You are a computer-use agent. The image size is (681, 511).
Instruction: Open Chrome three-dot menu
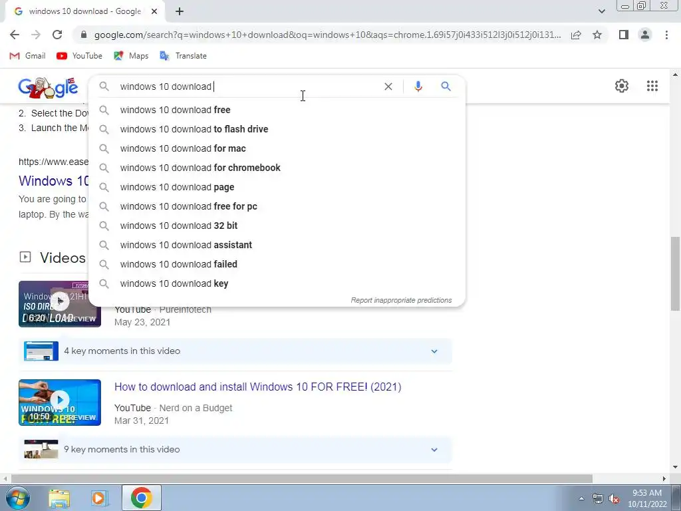[x=666, y=35]
